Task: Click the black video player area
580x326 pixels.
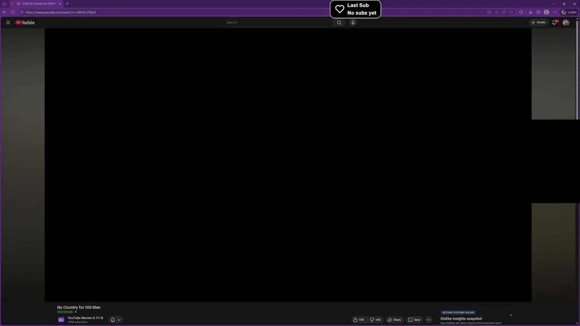Action: [288, 165]
